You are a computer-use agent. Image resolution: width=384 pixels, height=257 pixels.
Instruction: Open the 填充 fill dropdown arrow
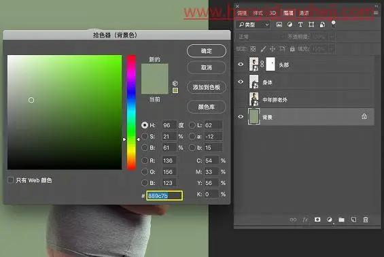click(x=332, y=49)
